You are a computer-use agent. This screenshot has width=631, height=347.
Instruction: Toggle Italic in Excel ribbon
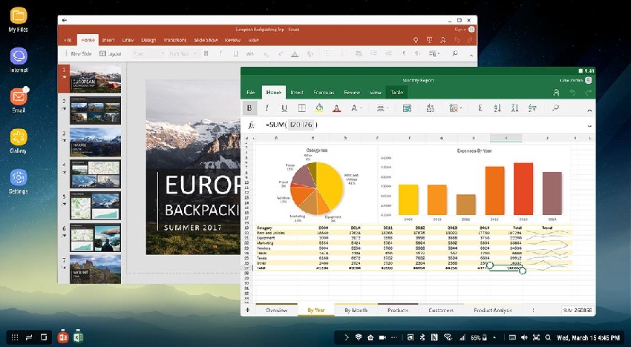(267, 108)
